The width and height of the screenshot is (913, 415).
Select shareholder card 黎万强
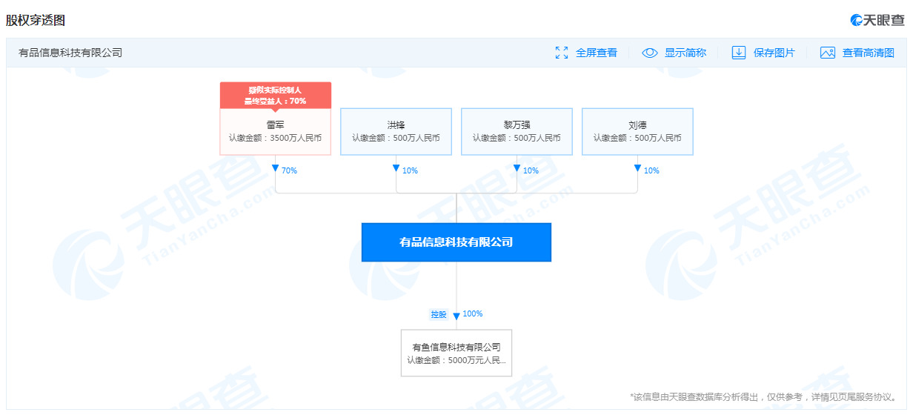[x=517, y=132]
